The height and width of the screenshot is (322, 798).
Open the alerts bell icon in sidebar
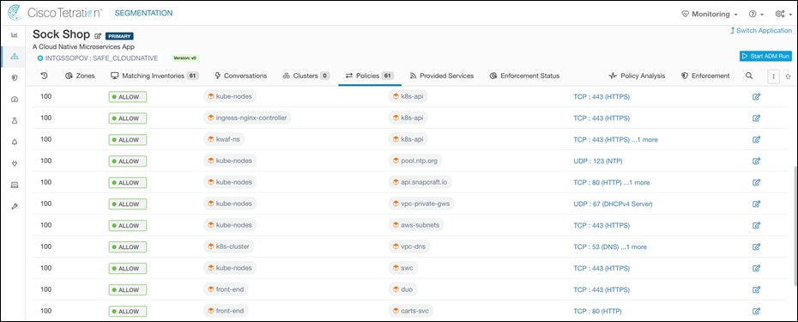click(15, 143)
